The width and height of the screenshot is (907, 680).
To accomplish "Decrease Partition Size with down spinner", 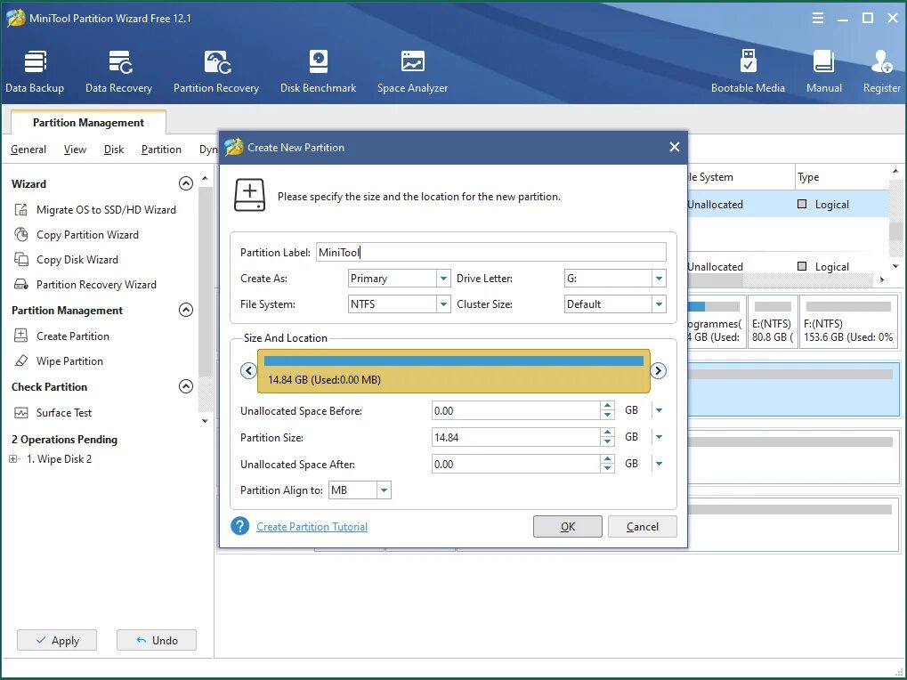I will click(607, 442).
